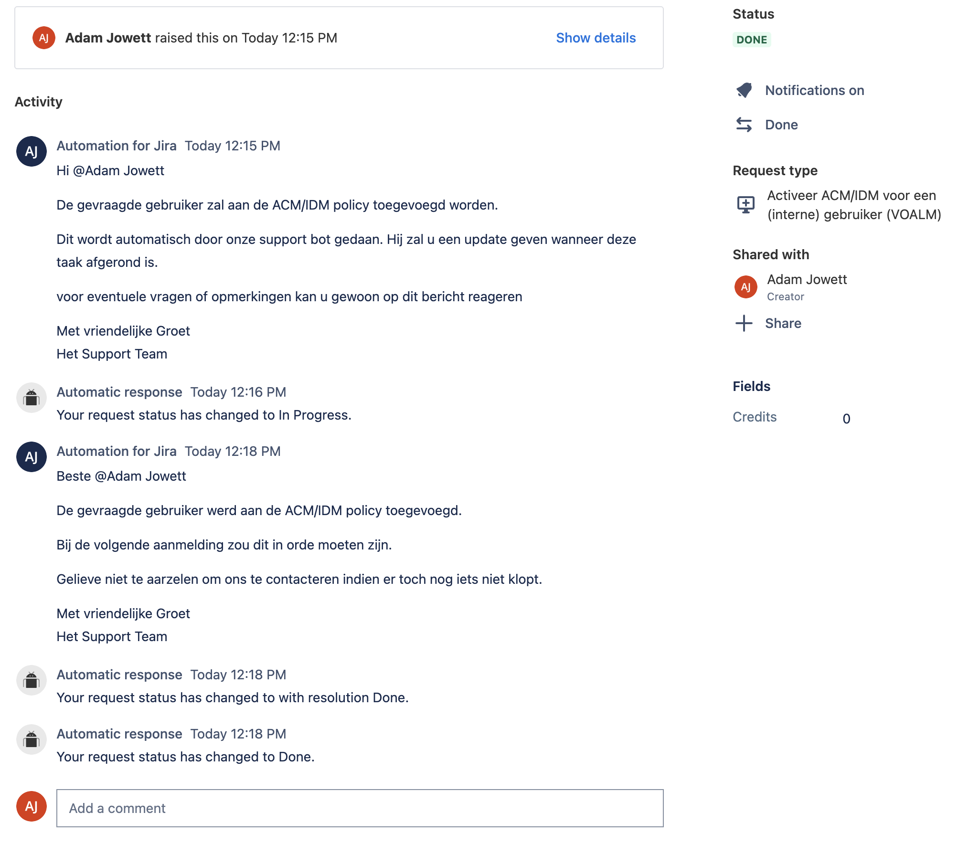Click the robot avatar for In Progress update
Image resolution: width=958 pixels, height=844 pixels.
pyautogui.click(x=32, y=398)
